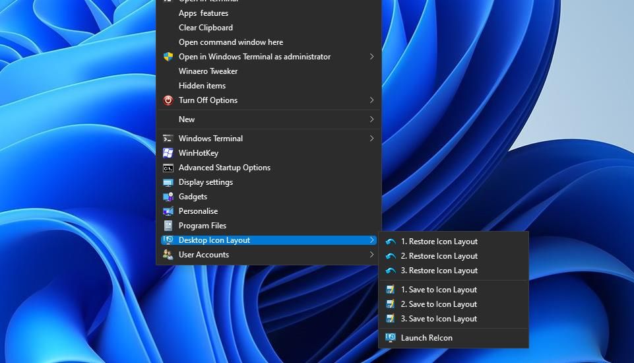Click the Program Files icon
This screenshot has height=363, width=634.
168,226
